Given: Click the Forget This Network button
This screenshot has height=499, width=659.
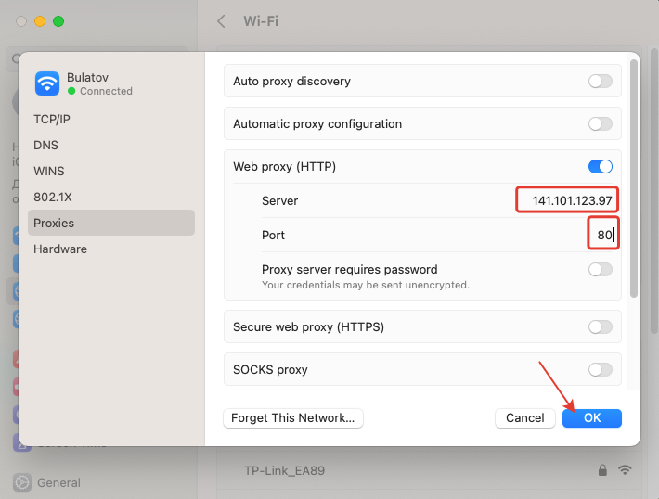Looking at the screenshot, I should [x=293, y=418].
